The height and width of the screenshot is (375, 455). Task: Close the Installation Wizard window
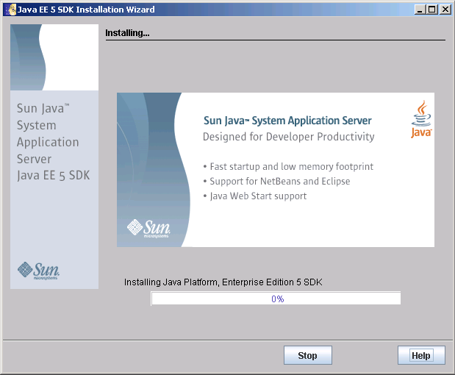pos(445,10)
